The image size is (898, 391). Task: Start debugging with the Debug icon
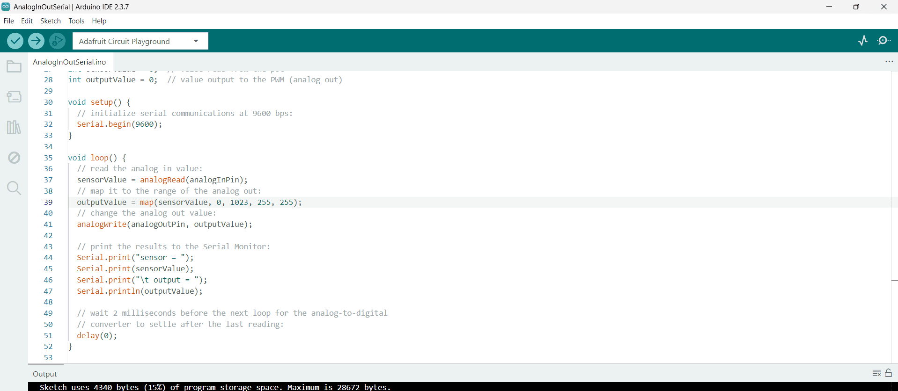pos(57,41)
